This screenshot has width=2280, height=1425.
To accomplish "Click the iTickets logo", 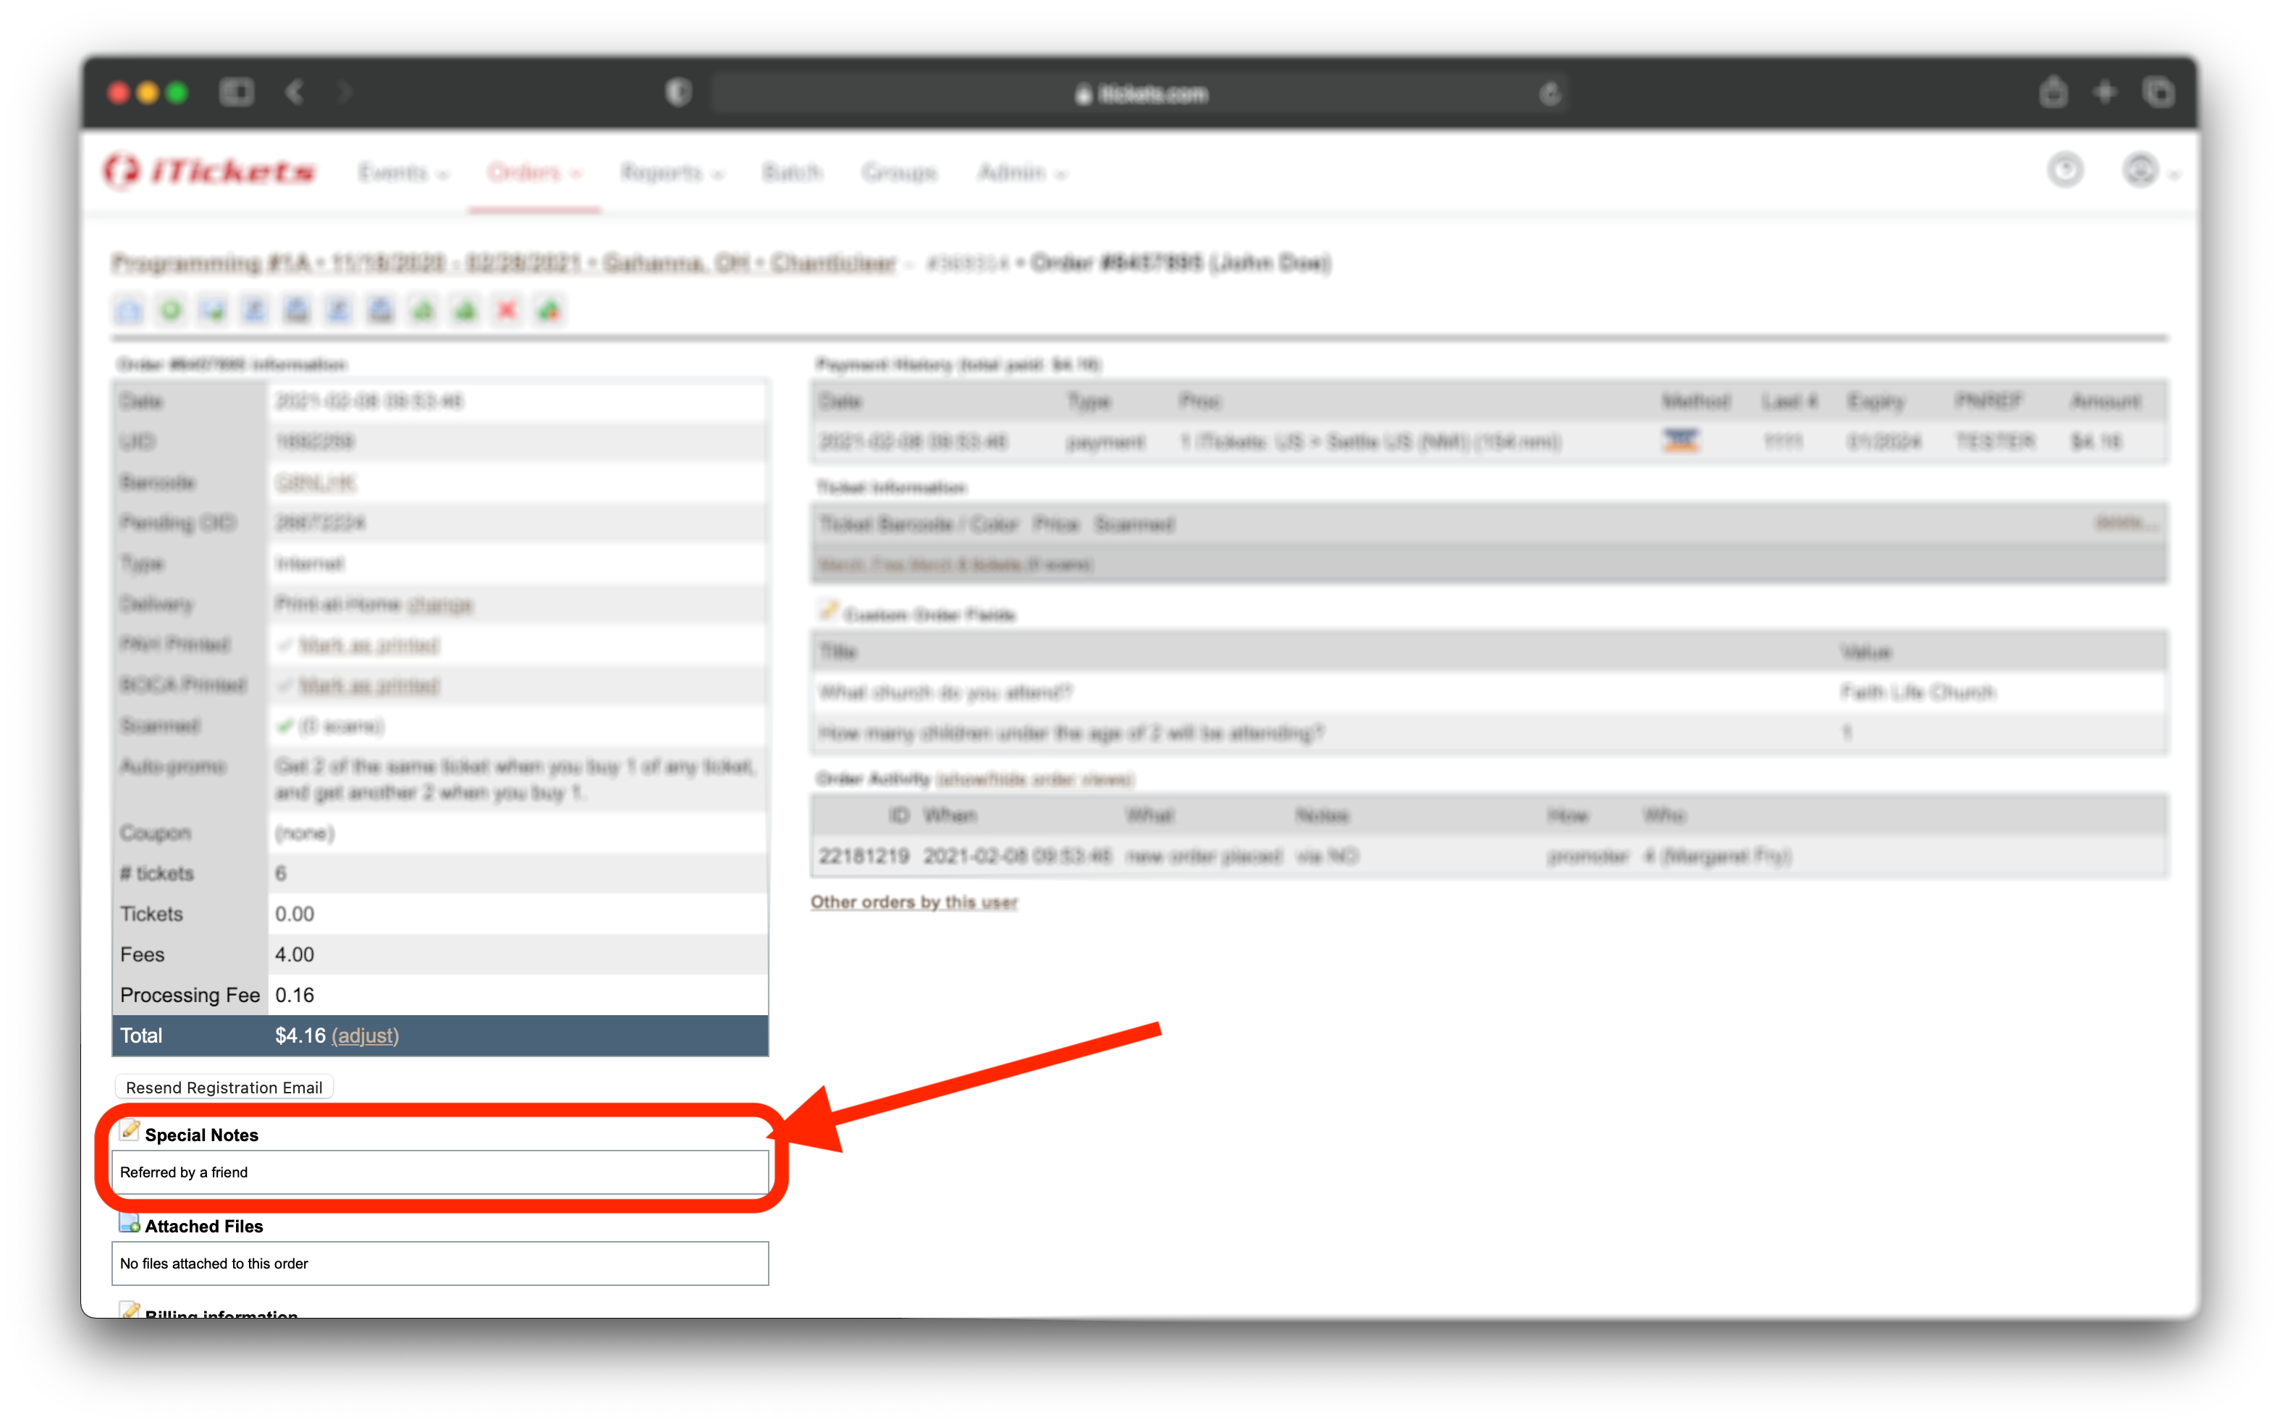I will [x=209, y=172].
